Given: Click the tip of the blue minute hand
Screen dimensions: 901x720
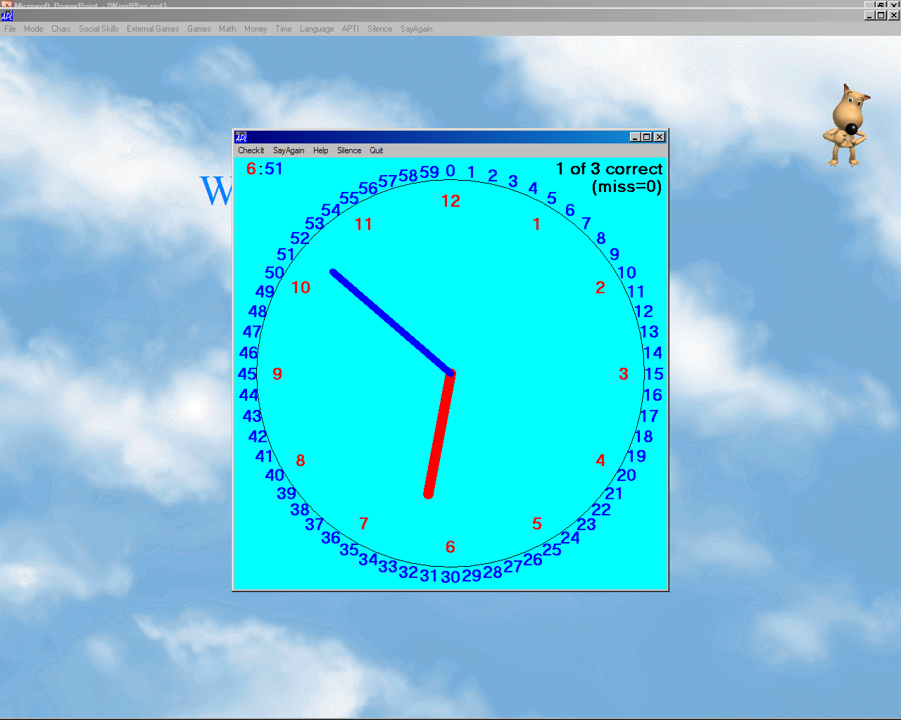Looking at the screenshot, I should (x=334, y=272).
